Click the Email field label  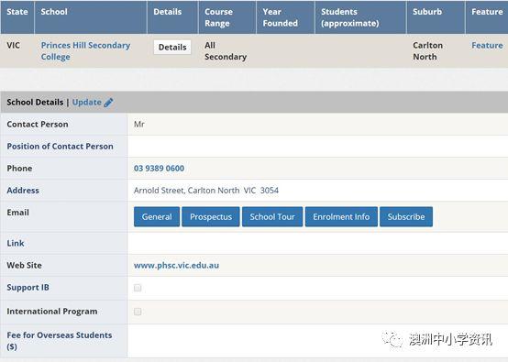17,213
